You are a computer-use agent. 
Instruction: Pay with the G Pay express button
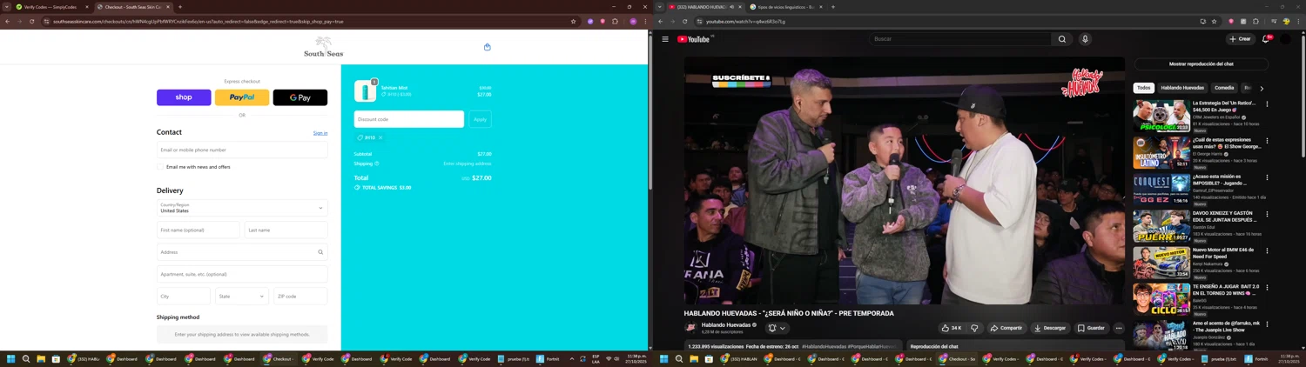(x=300, y=97)
